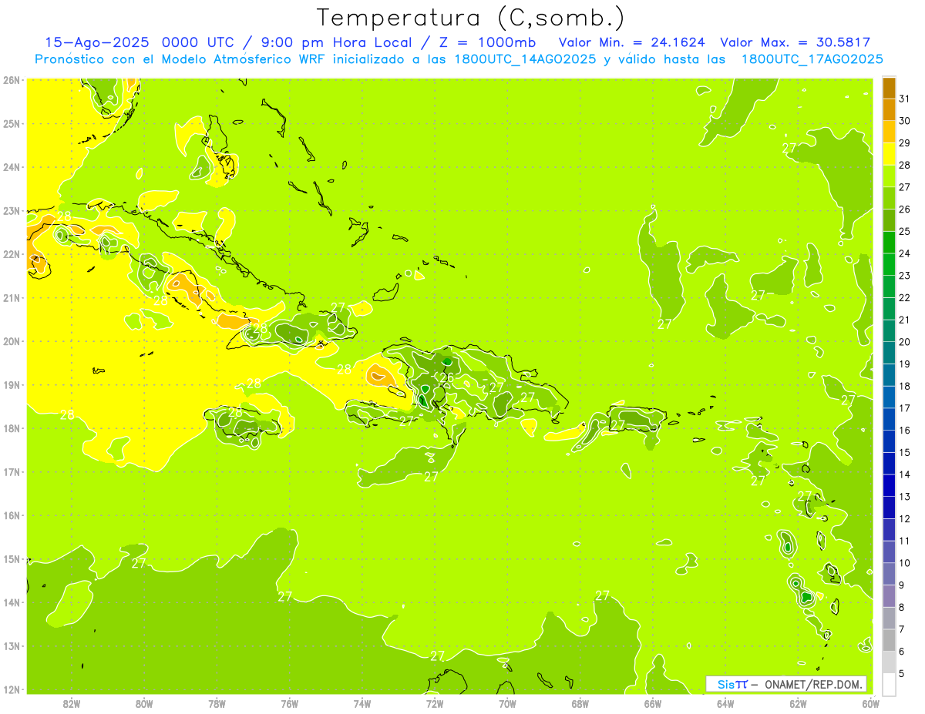Click the longitude label "80W"
Image resolution: width=925 pixels, height=714 pixels.
pos(143,703)
